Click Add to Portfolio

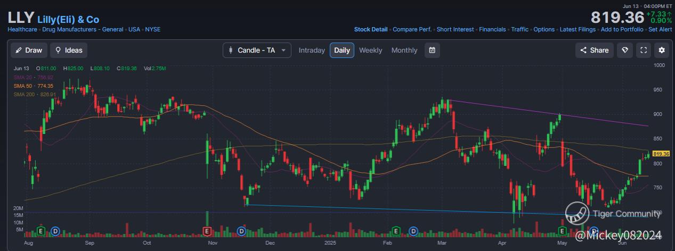pyautogui.click(x=622, y=29)
